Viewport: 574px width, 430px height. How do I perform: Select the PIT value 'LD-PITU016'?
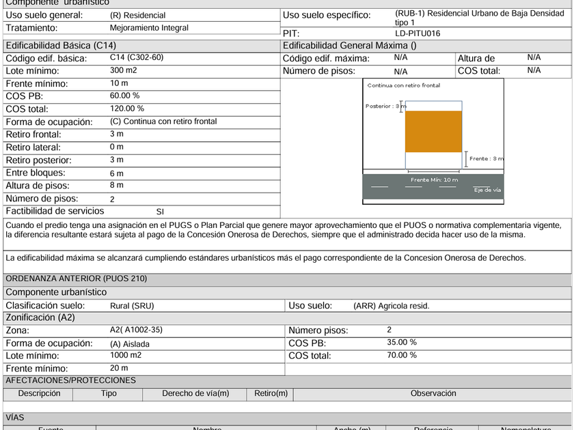pos(418,33)
